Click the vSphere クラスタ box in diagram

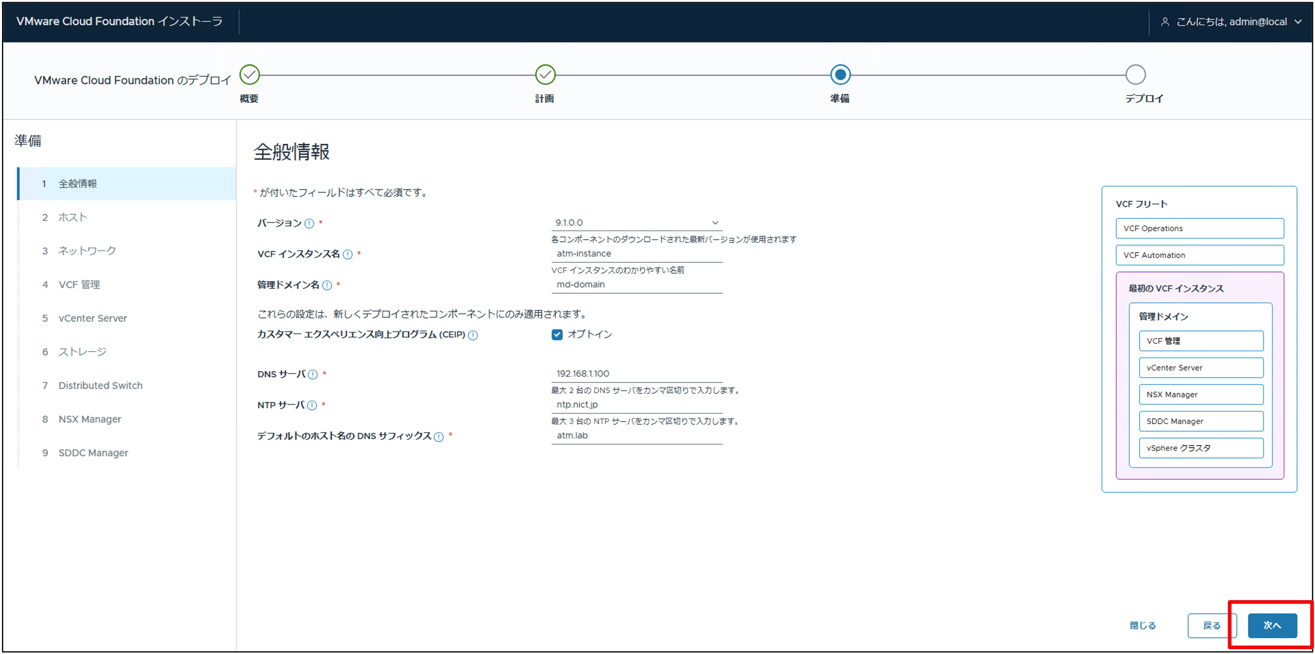coord(1201,448)
